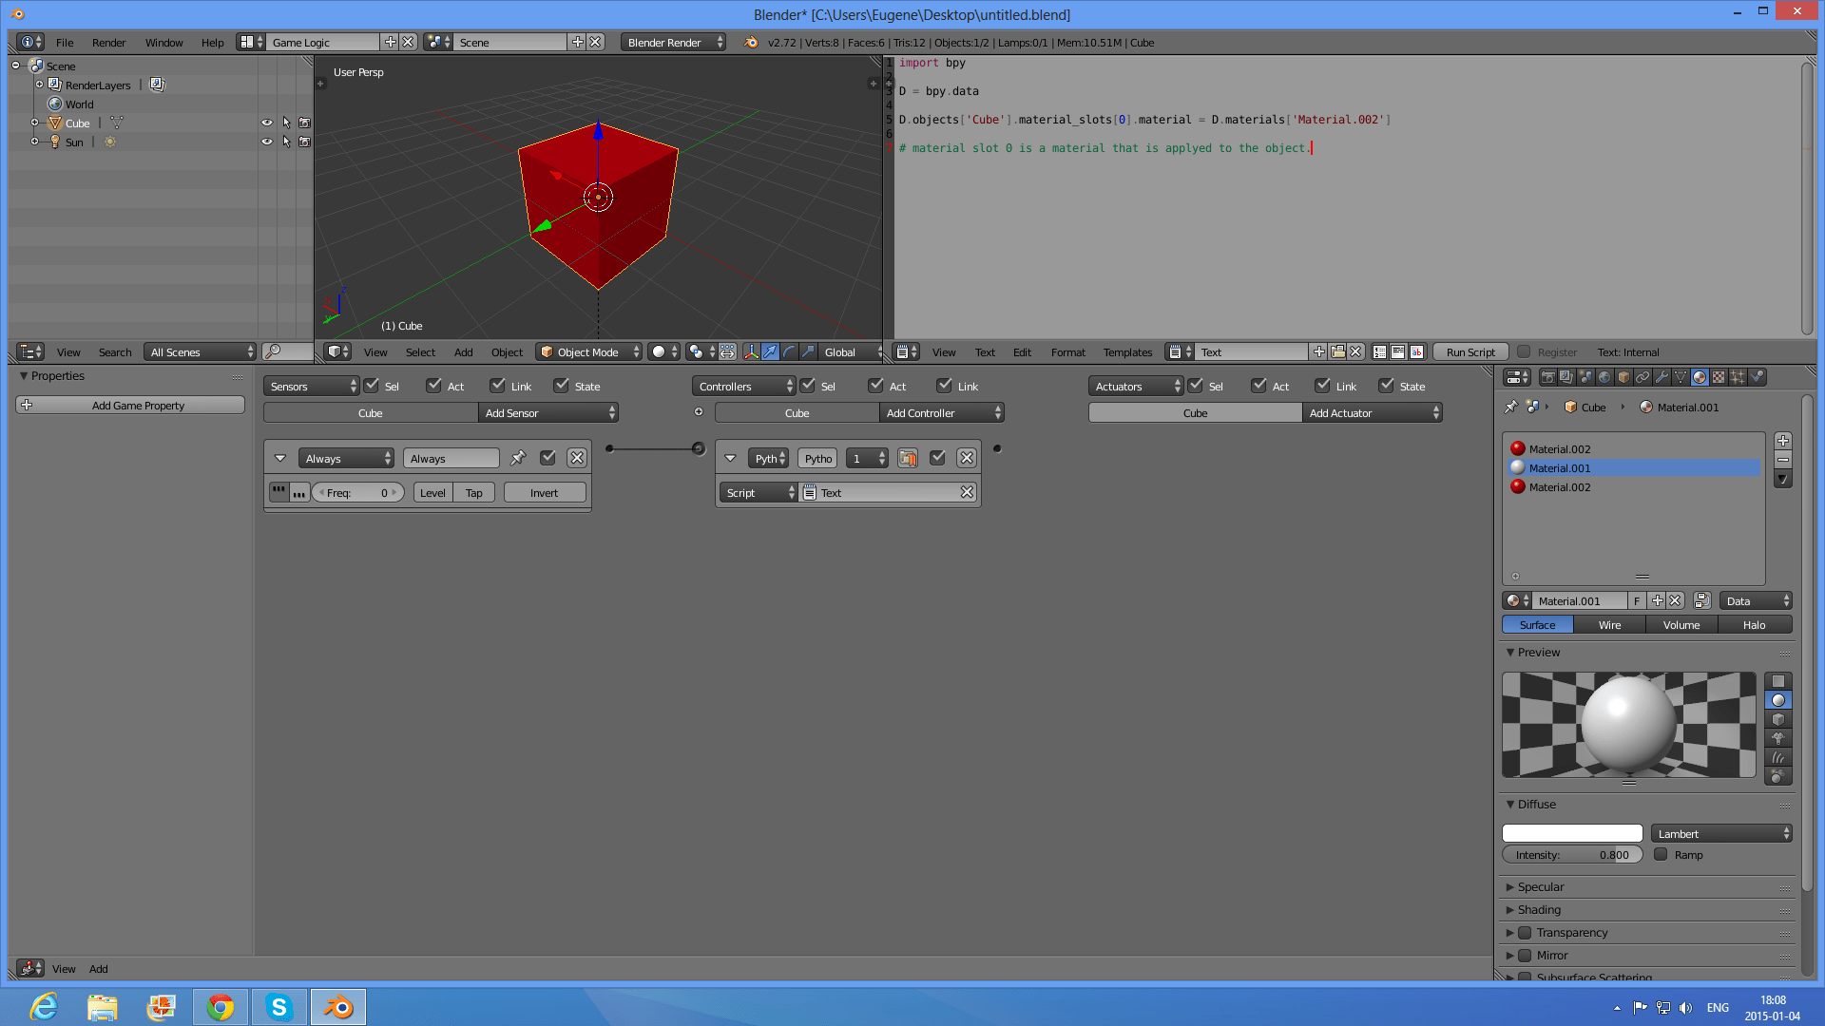Viewport: 1825px width, 1026px height.
Task: Click the white Diffuse color swatch
Action: tap(1572, 833)
